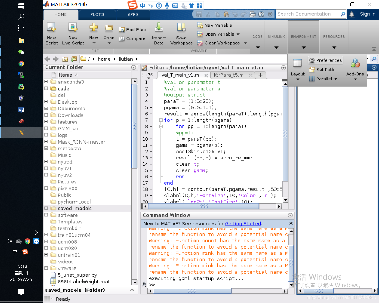The height and width of the screenshot is (303, 379).
Task: Open the New dropdown arrow
Action: 94,43
